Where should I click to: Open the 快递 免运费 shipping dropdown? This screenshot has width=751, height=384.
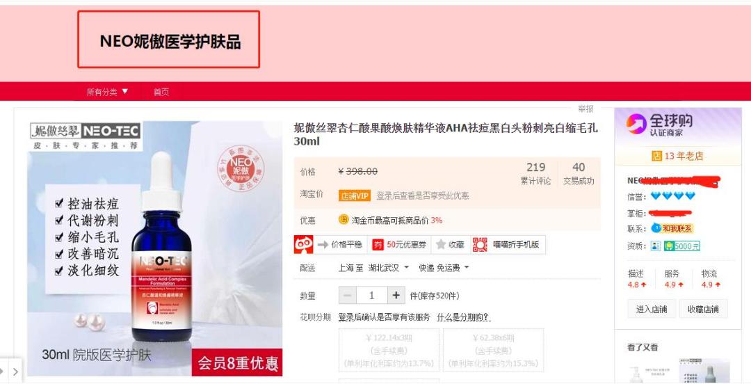pos(444,268)
